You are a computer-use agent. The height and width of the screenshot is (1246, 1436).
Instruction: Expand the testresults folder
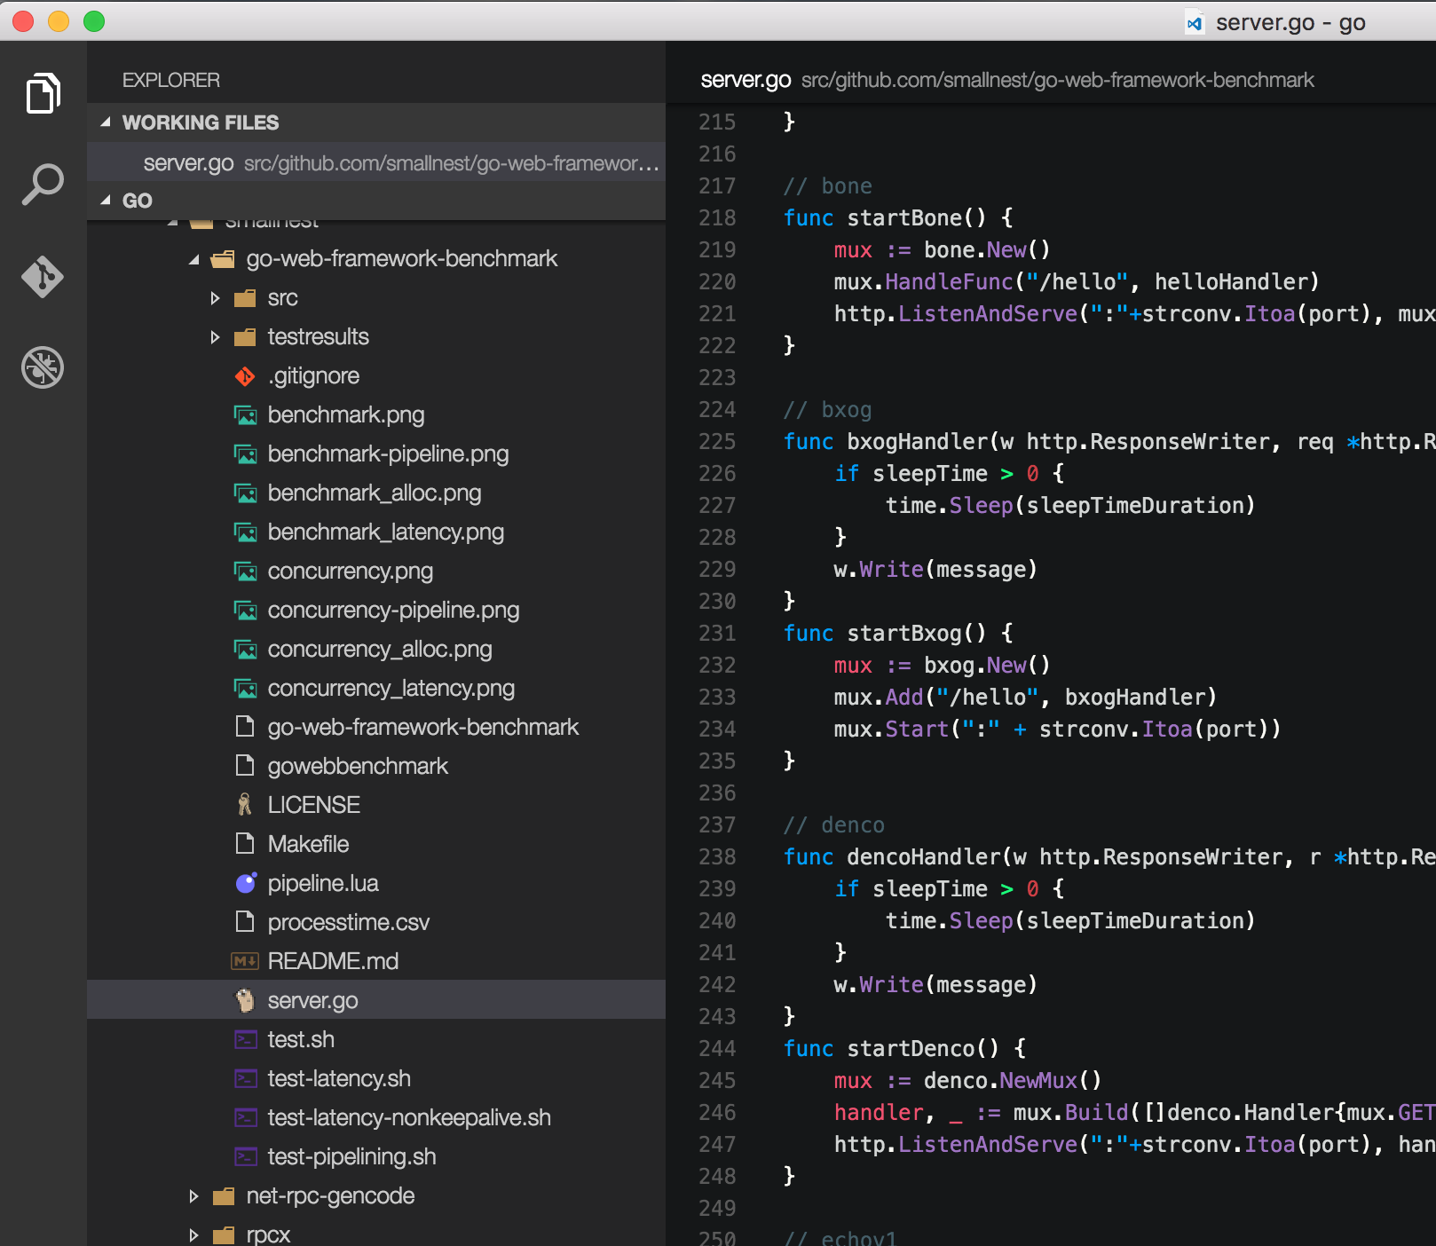[215, 337]
